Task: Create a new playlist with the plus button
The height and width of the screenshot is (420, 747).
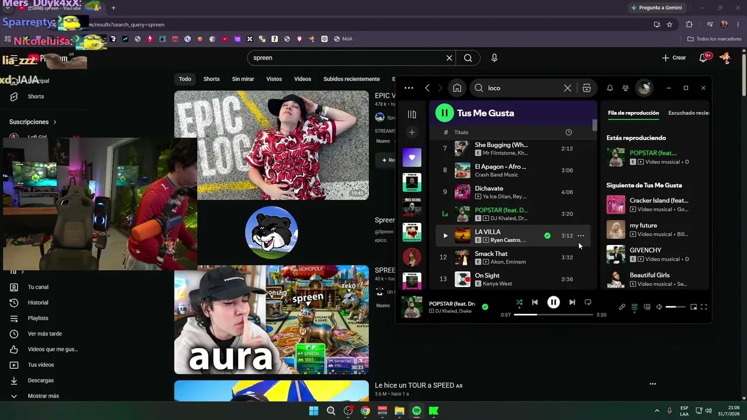Action: click(x=412, y=132)
